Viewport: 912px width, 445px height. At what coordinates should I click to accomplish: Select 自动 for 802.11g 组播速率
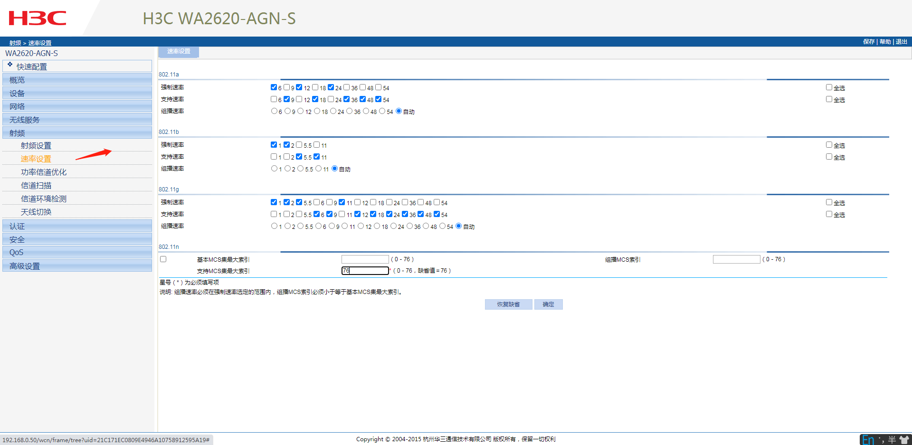pos(459,226)
